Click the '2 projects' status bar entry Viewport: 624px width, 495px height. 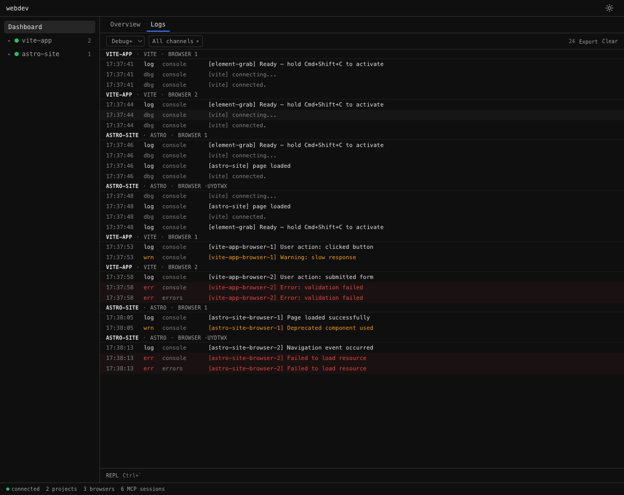tap(61, 489)
